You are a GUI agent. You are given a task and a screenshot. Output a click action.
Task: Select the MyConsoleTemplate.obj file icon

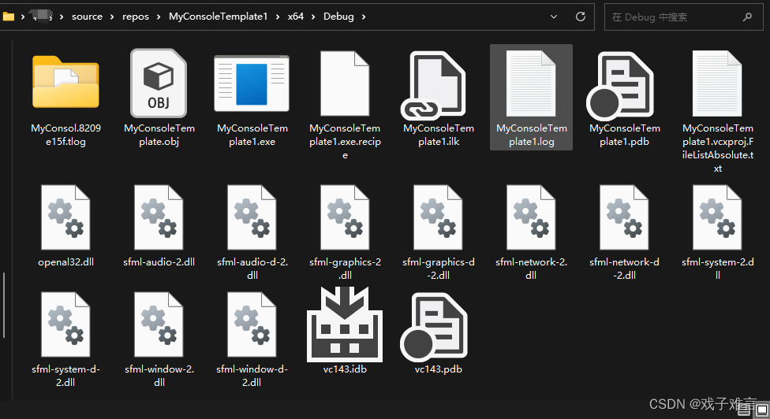159,83
